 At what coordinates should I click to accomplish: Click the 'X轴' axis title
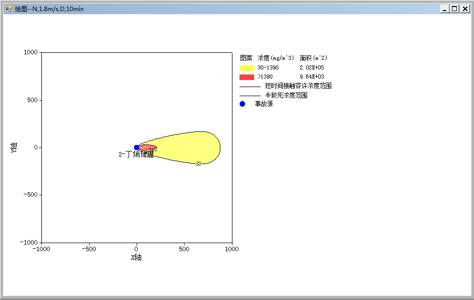pyautogui.click(x=136, y=257)
